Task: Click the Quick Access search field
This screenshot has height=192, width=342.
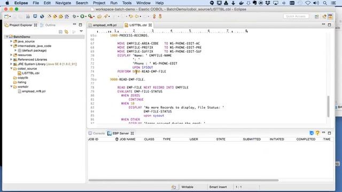Action: (x=296, y=17)
